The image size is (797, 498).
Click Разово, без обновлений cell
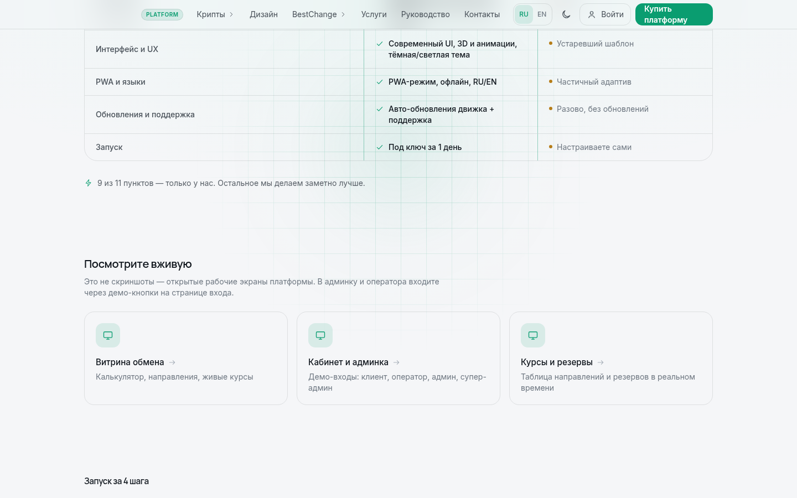click(x=602, y=109)
